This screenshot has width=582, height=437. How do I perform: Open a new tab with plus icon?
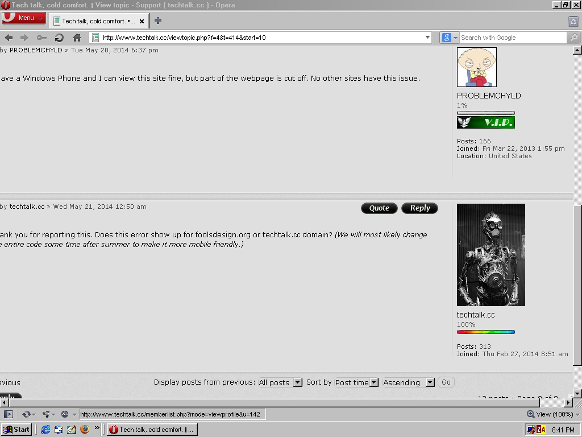pos(158,21)
